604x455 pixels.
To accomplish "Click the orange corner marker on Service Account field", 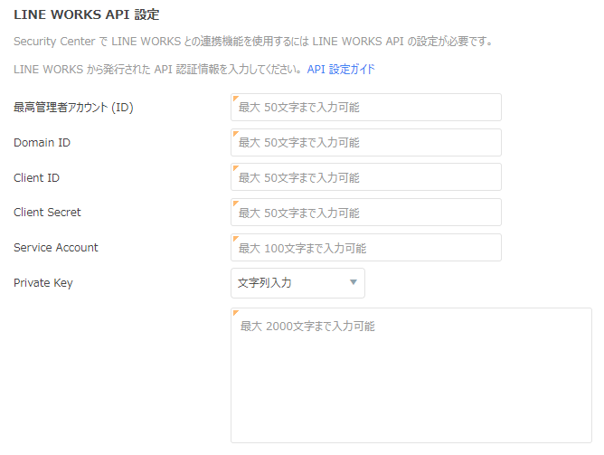I will click(234, 237).
